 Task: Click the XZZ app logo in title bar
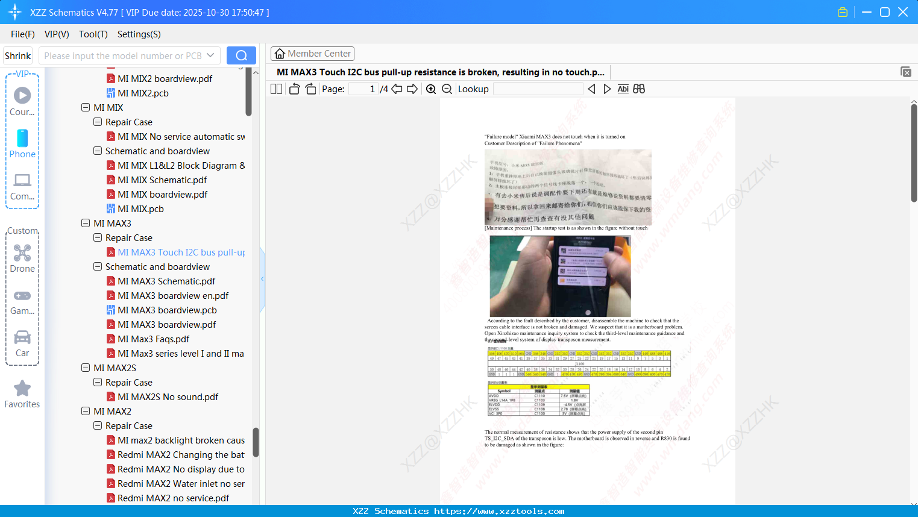[15, 12]
